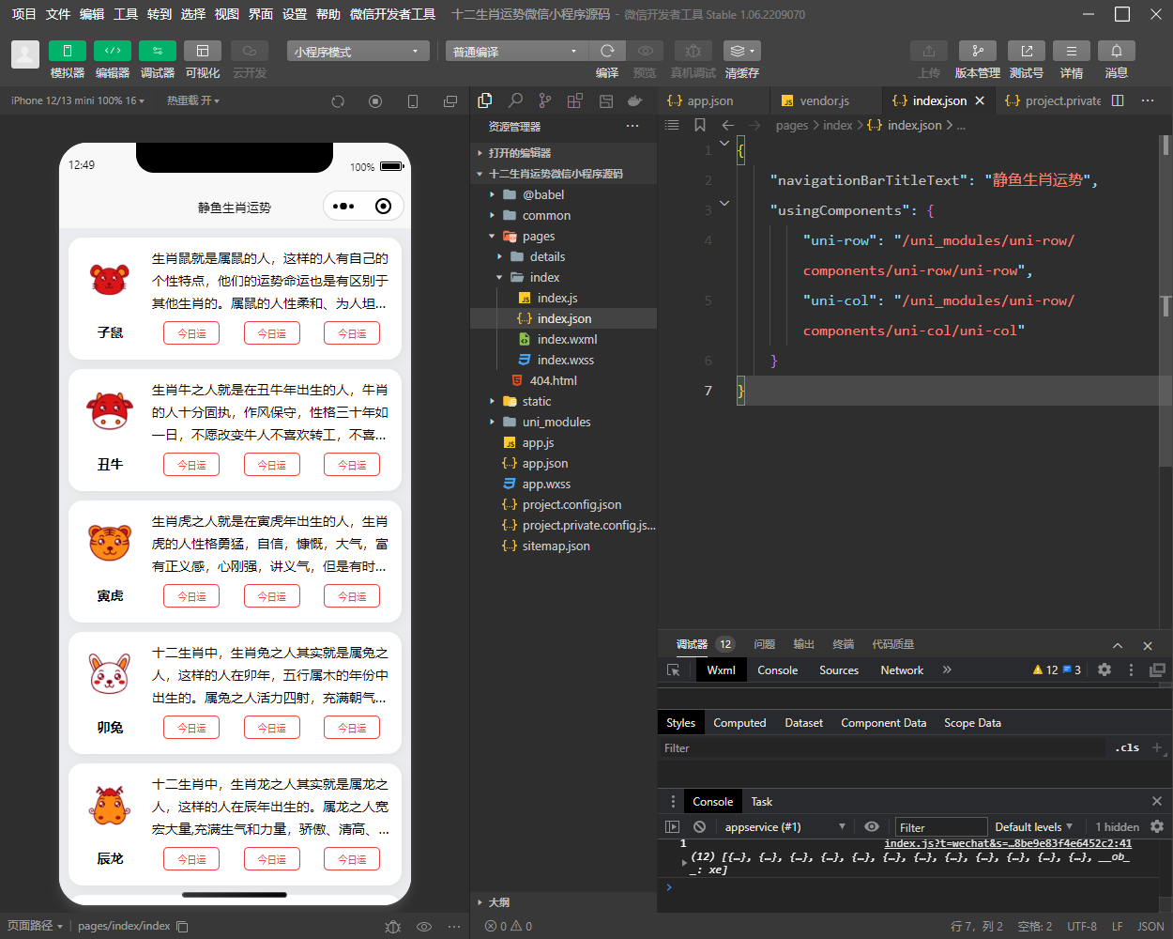Click the compile refresh icon
Screen dimensions: 1173x939
607,51
